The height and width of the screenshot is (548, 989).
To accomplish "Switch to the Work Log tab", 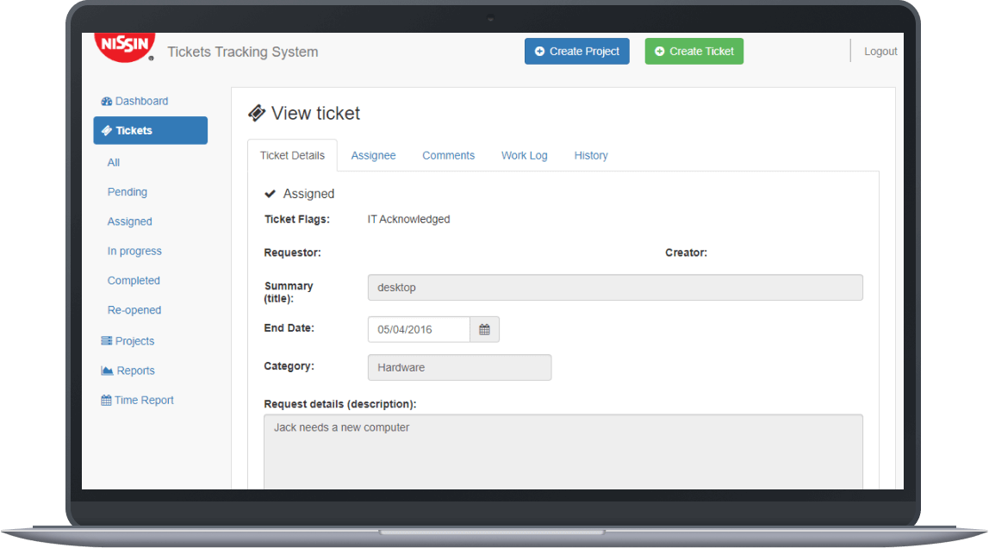I will point(524,155).
